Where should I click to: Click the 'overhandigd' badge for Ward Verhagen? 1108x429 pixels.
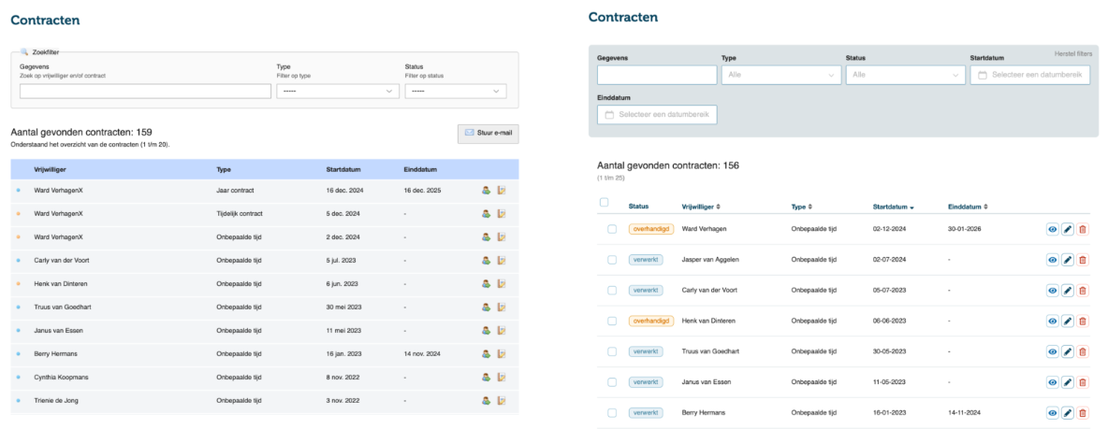pos(650,229)
